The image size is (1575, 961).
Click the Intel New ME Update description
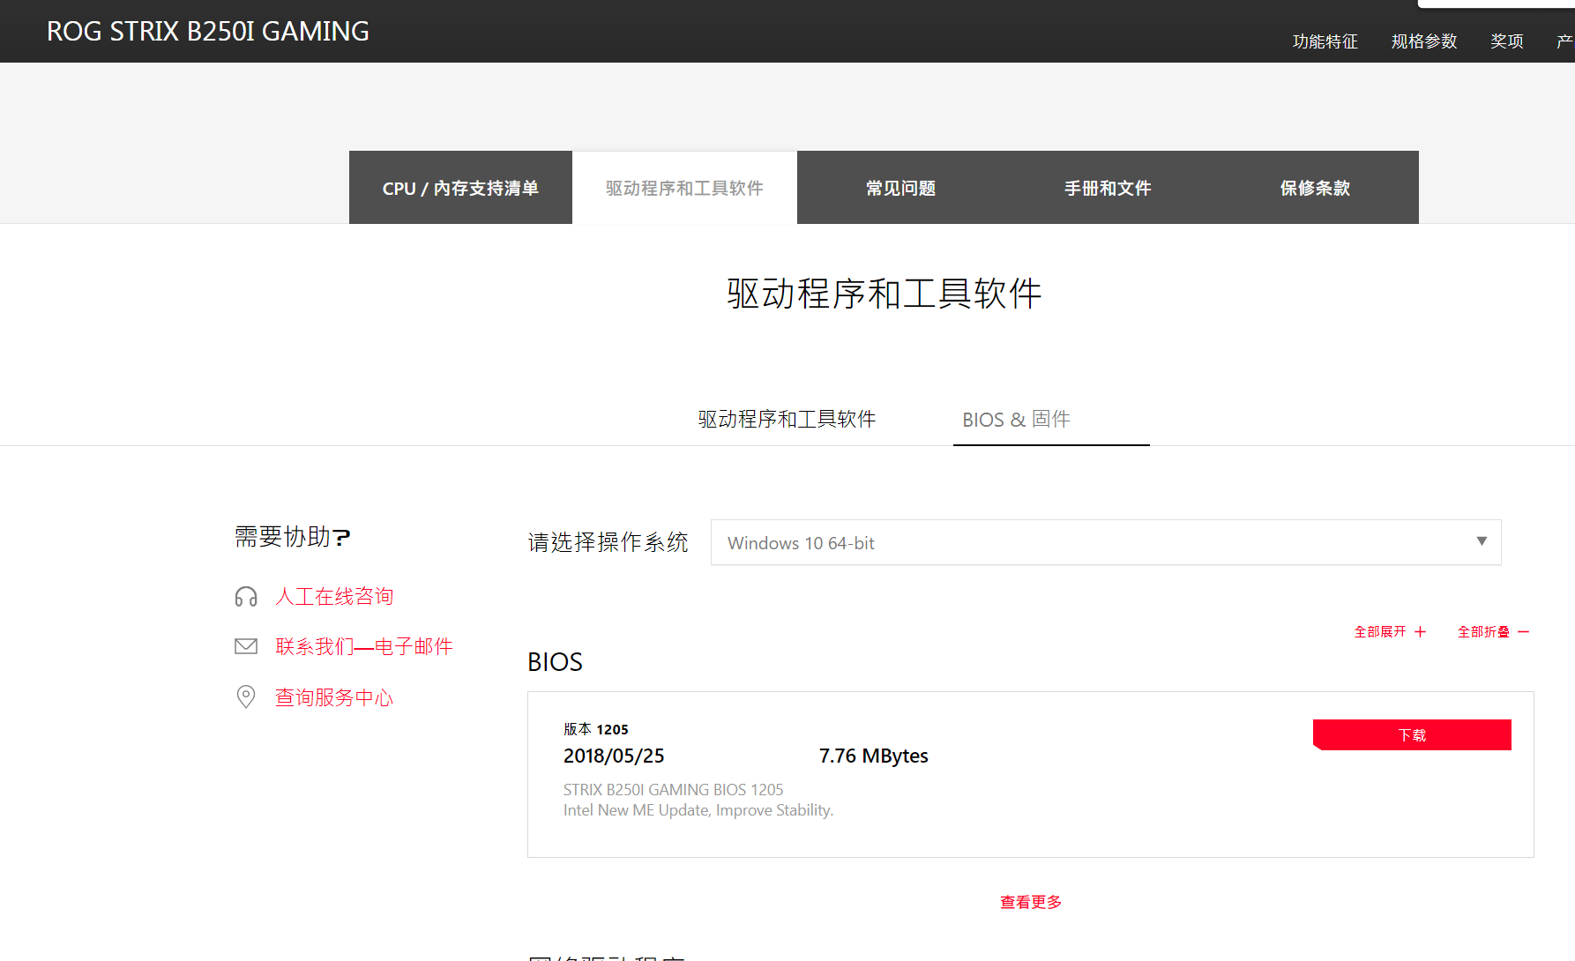coord(698,810)
